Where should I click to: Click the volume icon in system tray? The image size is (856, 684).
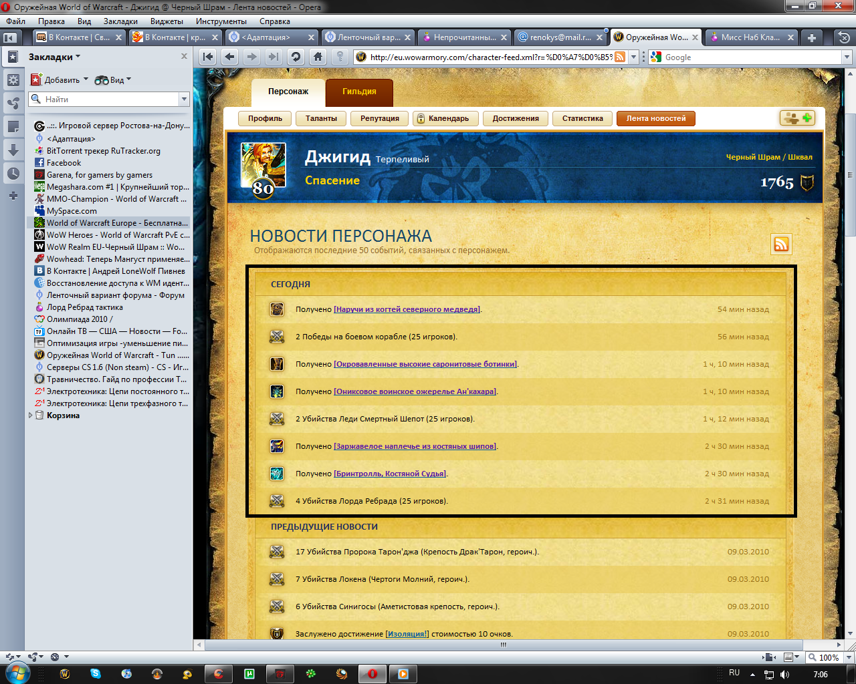pos(784,675)
